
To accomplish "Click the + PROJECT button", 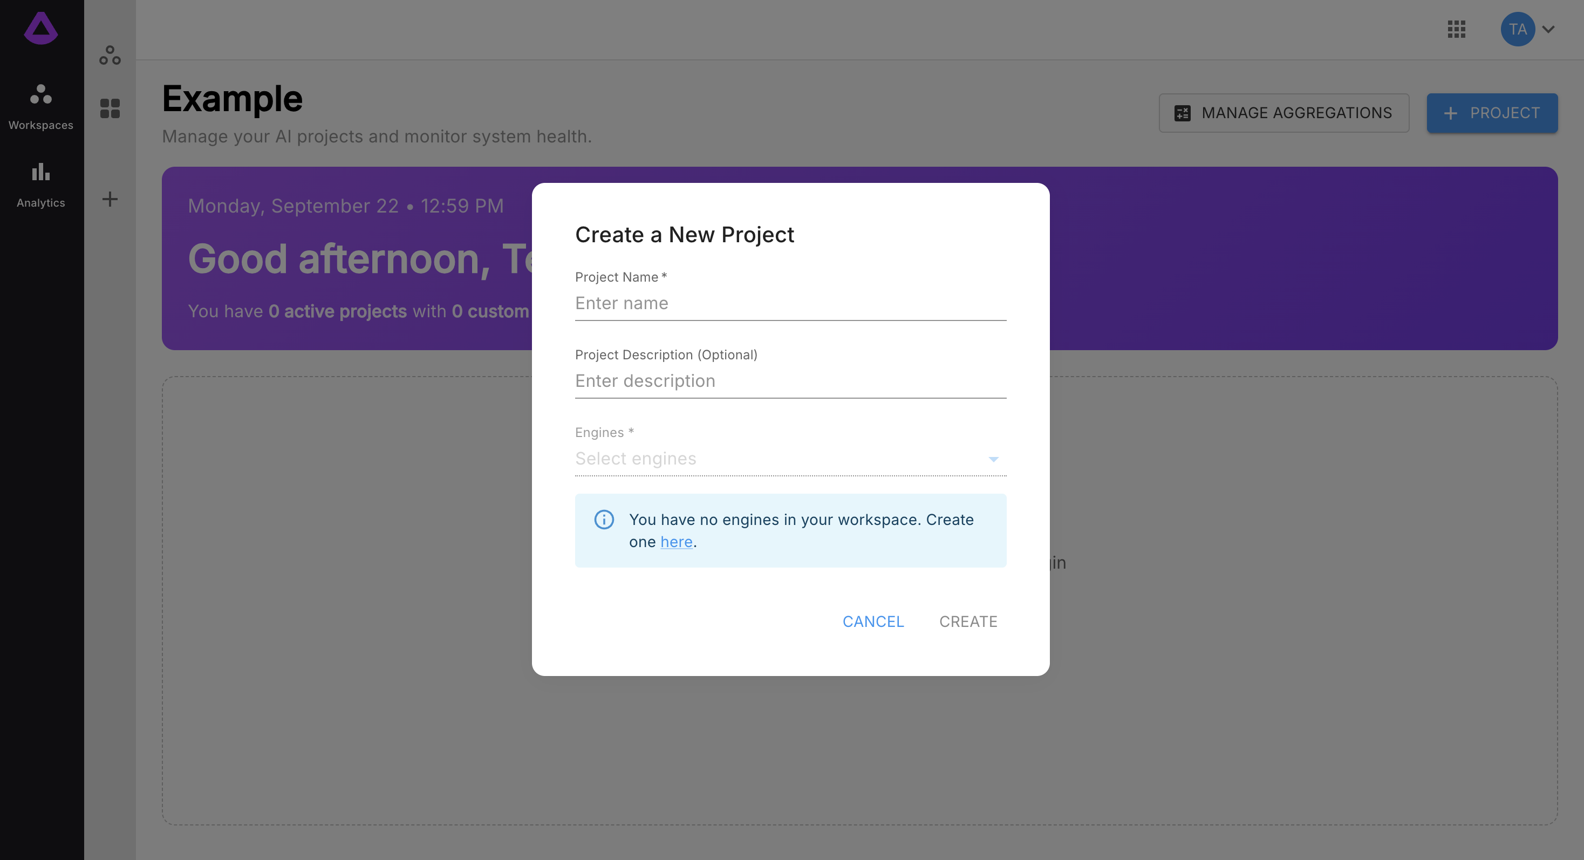I will click(x=1492, y=113).
